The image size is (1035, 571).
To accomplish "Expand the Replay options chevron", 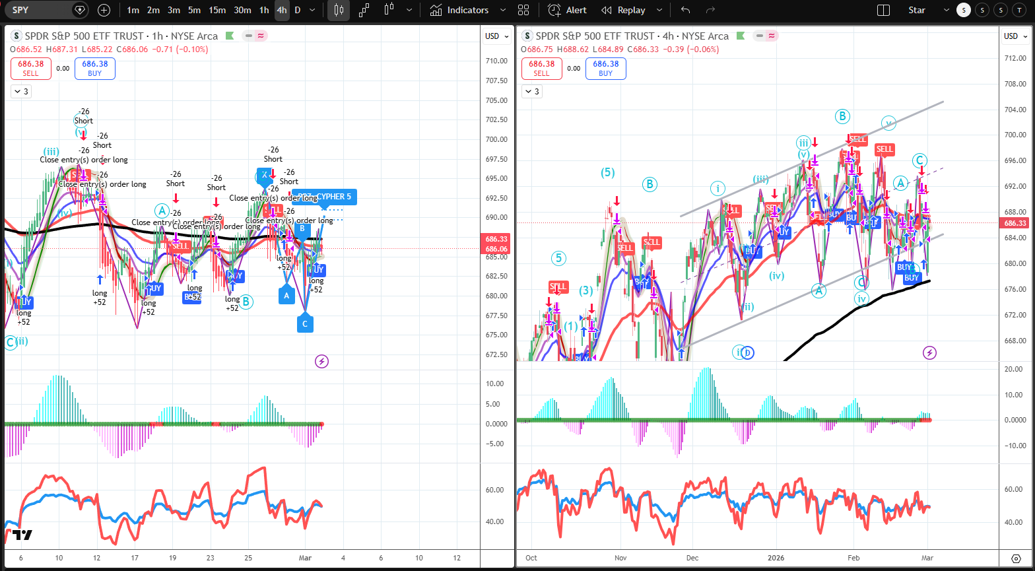I will coord(661,10).
